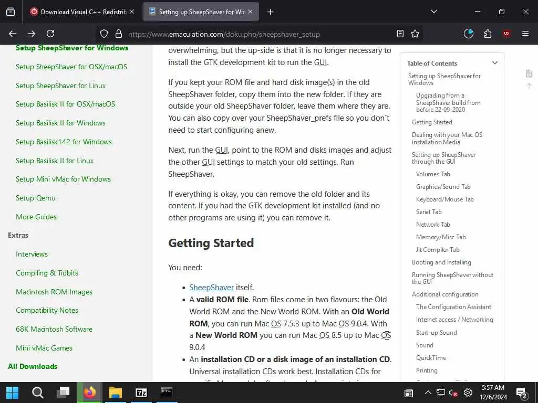The image size is (538, 403).
Task: Close the Setting up SheepShaver tab
Action: coord(250,12)
